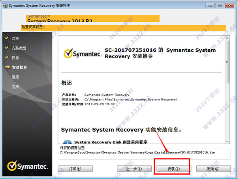Select the 目标 step in sidebar

(15, 58)
